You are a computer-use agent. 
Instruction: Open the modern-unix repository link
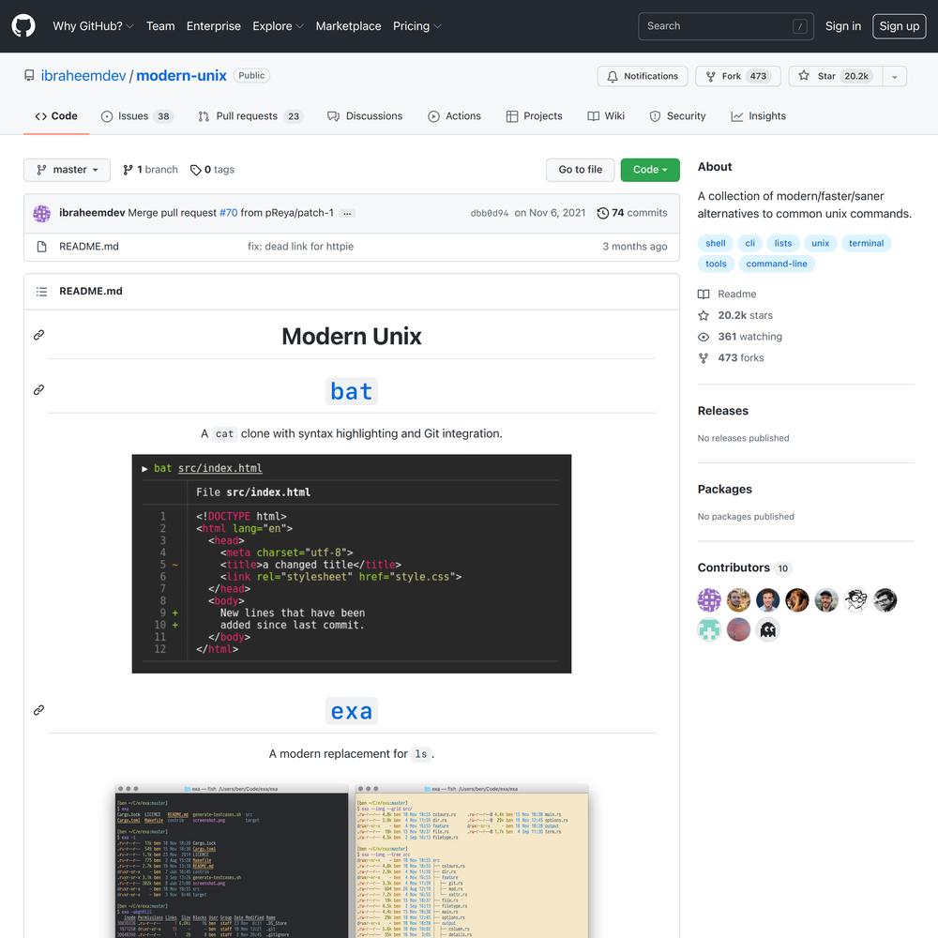[181, 76]
